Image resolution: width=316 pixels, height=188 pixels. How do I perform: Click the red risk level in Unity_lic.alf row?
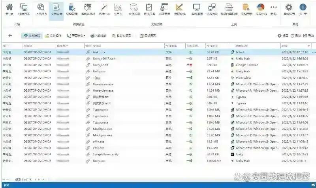coord(189,65)
